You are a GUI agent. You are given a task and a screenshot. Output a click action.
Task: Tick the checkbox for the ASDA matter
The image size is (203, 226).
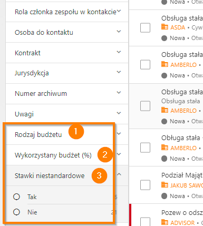[x=145, y=28]
